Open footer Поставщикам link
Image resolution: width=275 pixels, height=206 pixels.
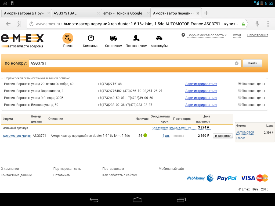click(x=113, y=169)
